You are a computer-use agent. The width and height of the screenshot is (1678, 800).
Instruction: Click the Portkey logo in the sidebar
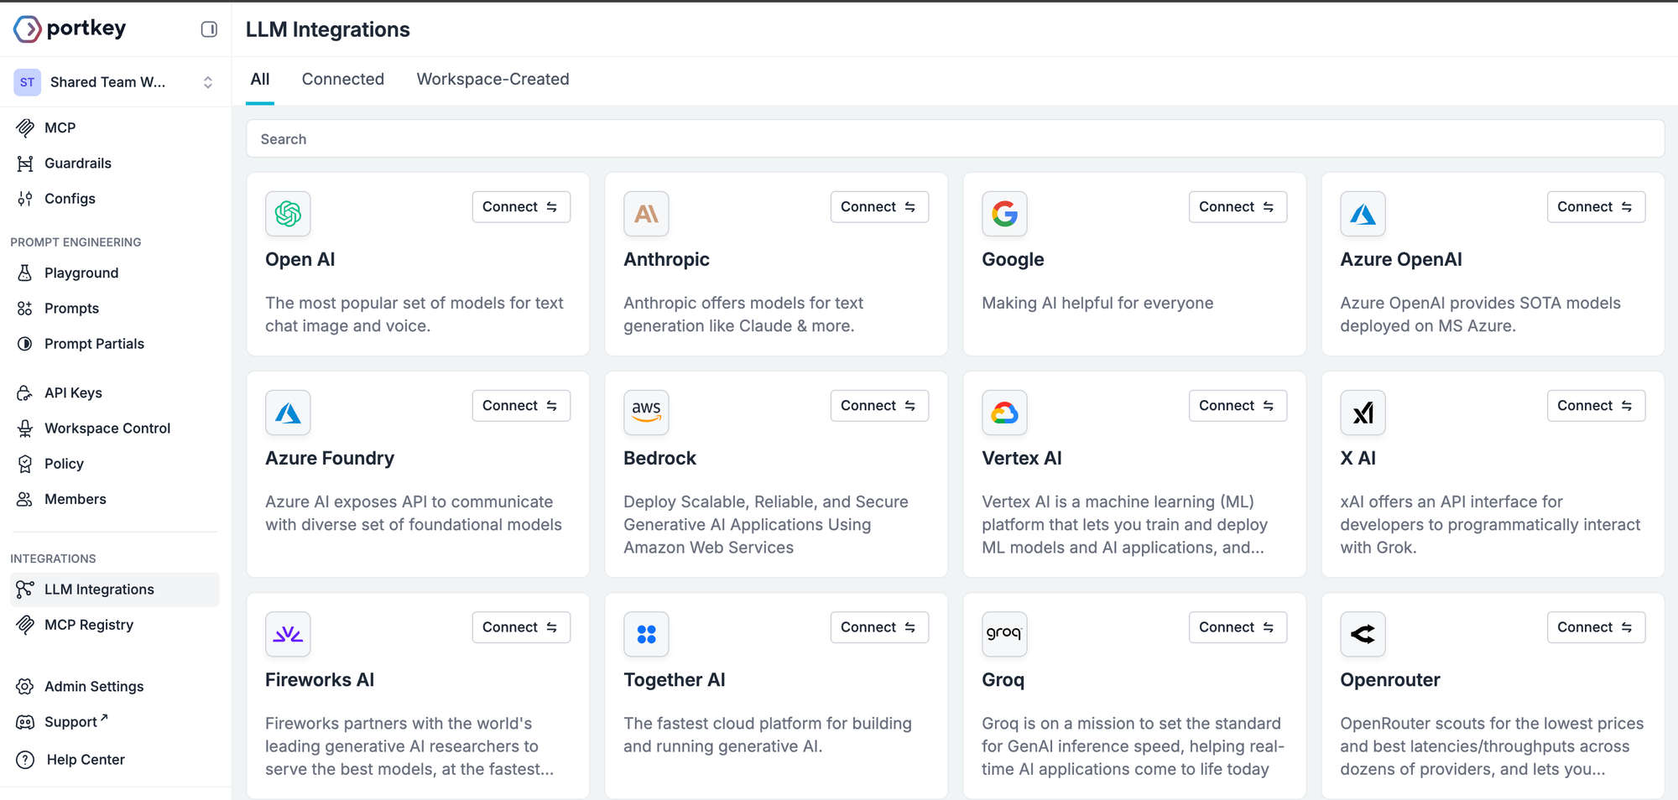pos(70,29)
